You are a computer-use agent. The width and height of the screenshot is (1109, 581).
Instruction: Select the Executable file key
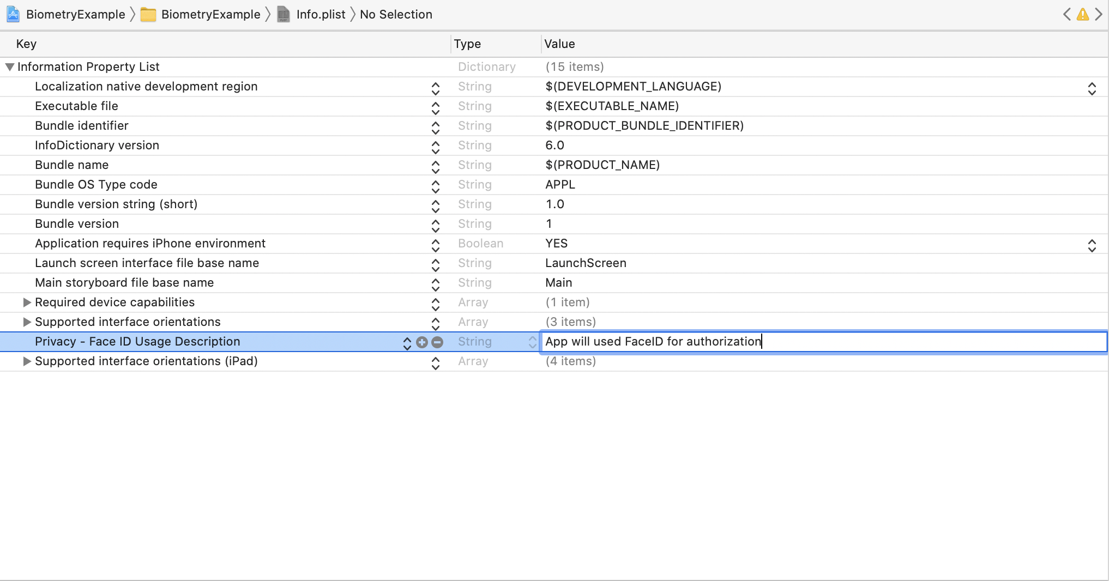point(76,106)
